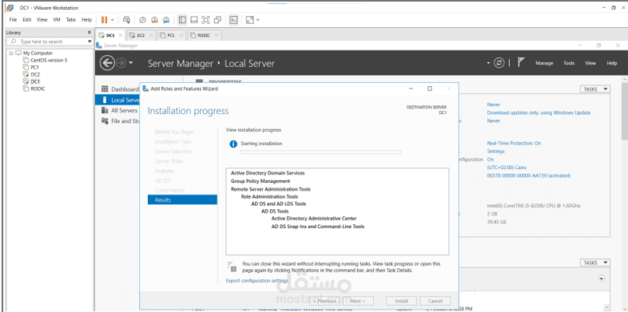Viewport: 628px width, 312px height.
Task: Click Real-Time Protection: On link
Action: click(x=514, y=143)
